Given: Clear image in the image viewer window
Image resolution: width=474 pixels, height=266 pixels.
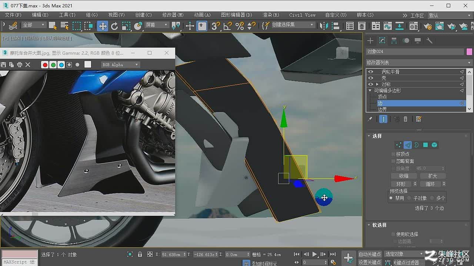Looking at the screenshot, I should point(28,65).
